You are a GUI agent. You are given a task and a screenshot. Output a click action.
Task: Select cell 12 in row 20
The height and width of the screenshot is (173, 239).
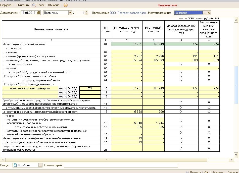(127, 142)
